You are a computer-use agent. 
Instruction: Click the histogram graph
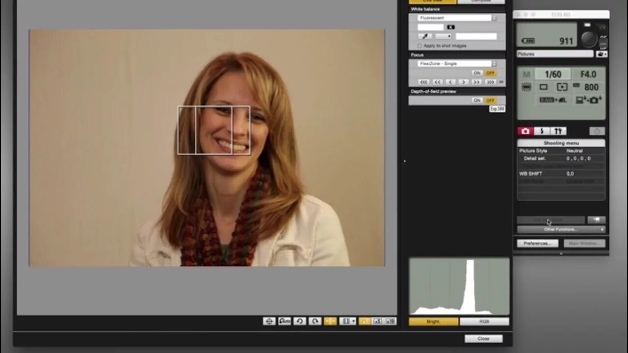point(459,286)
